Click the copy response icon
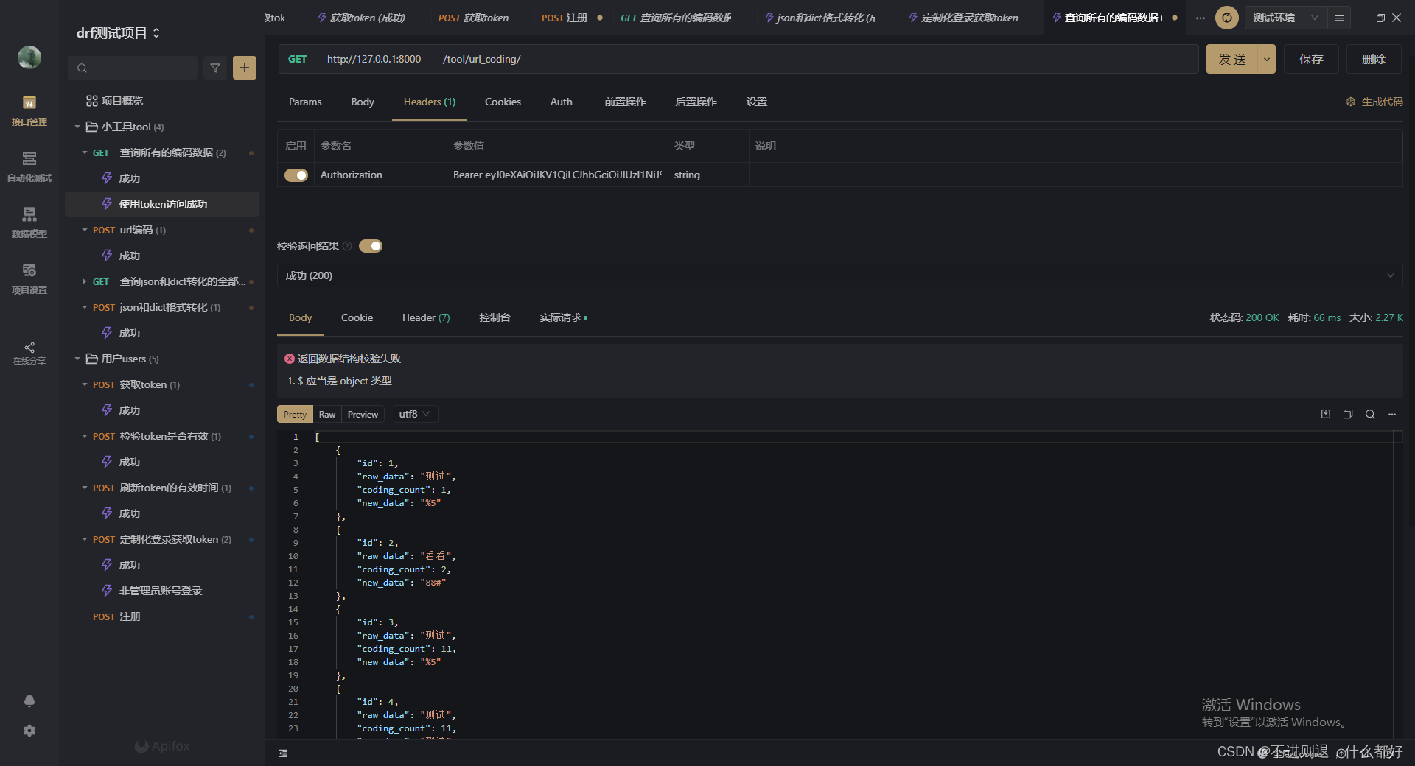 click(1348, 414)
